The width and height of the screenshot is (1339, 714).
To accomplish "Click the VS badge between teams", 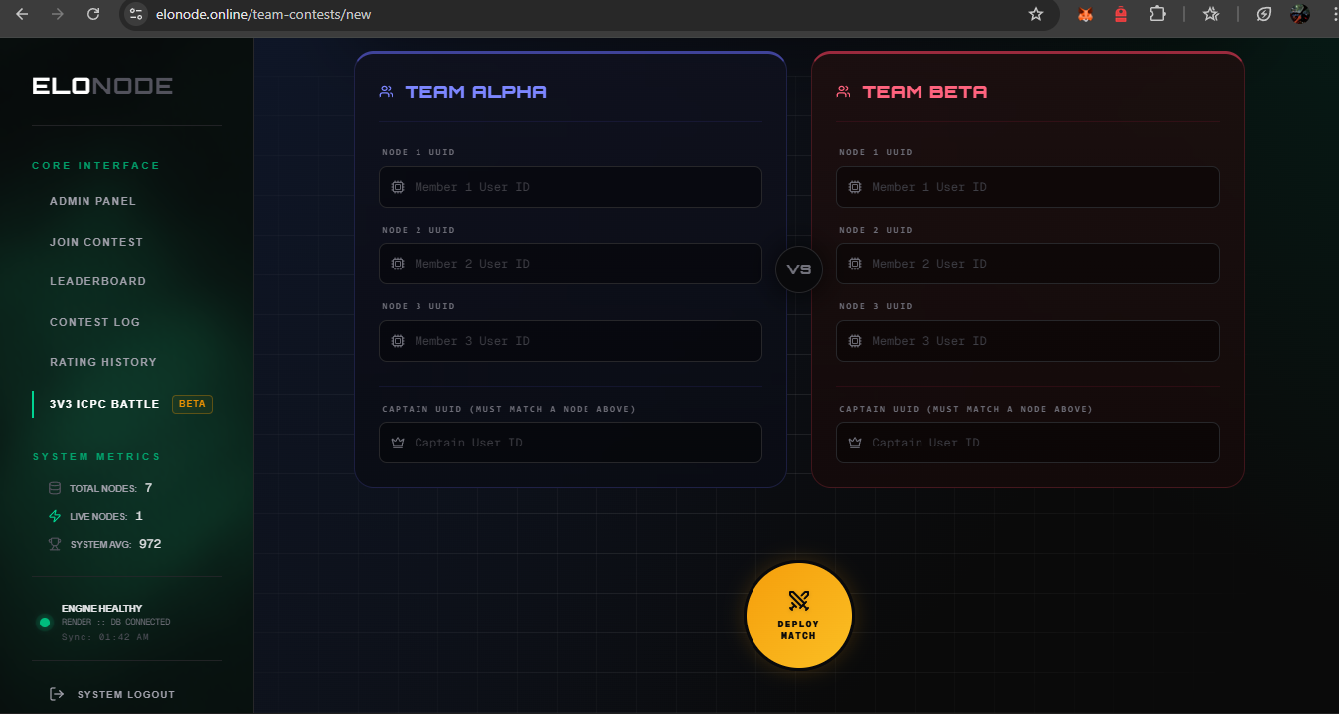I will point(799,269).
